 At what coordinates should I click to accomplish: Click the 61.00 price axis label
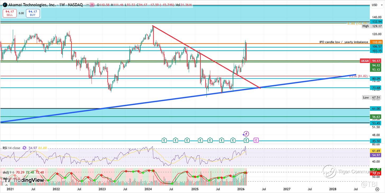(x=376, y=109)
